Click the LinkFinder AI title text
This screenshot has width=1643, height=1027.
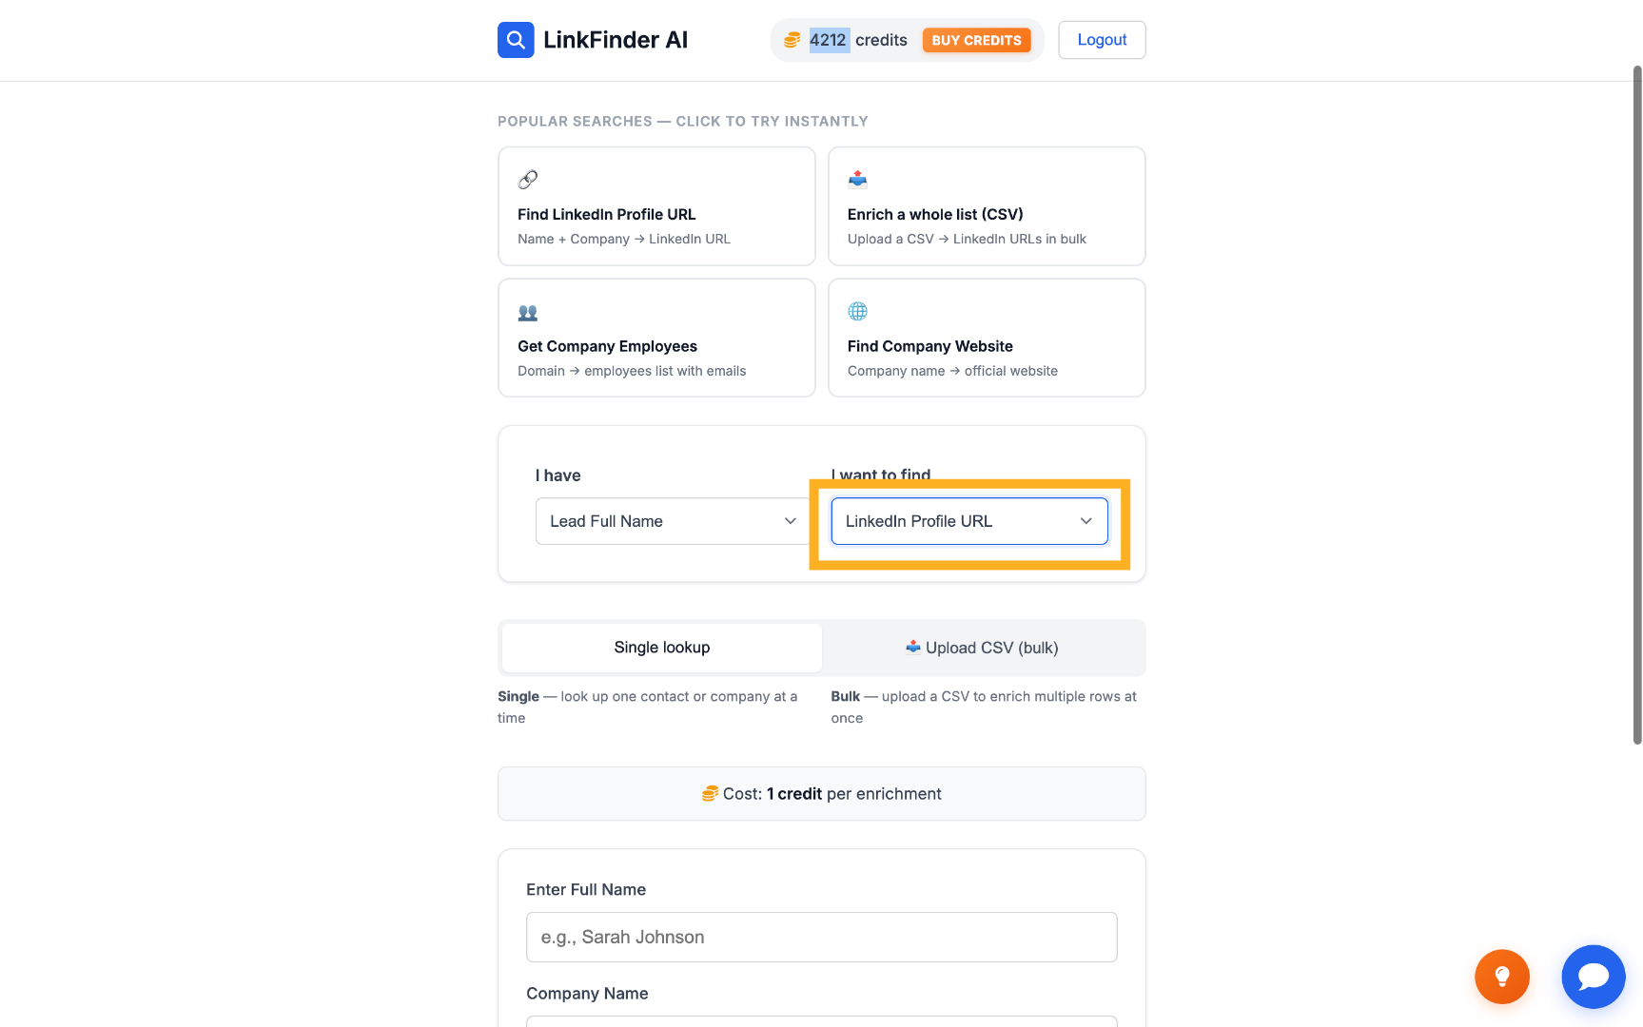616,40
